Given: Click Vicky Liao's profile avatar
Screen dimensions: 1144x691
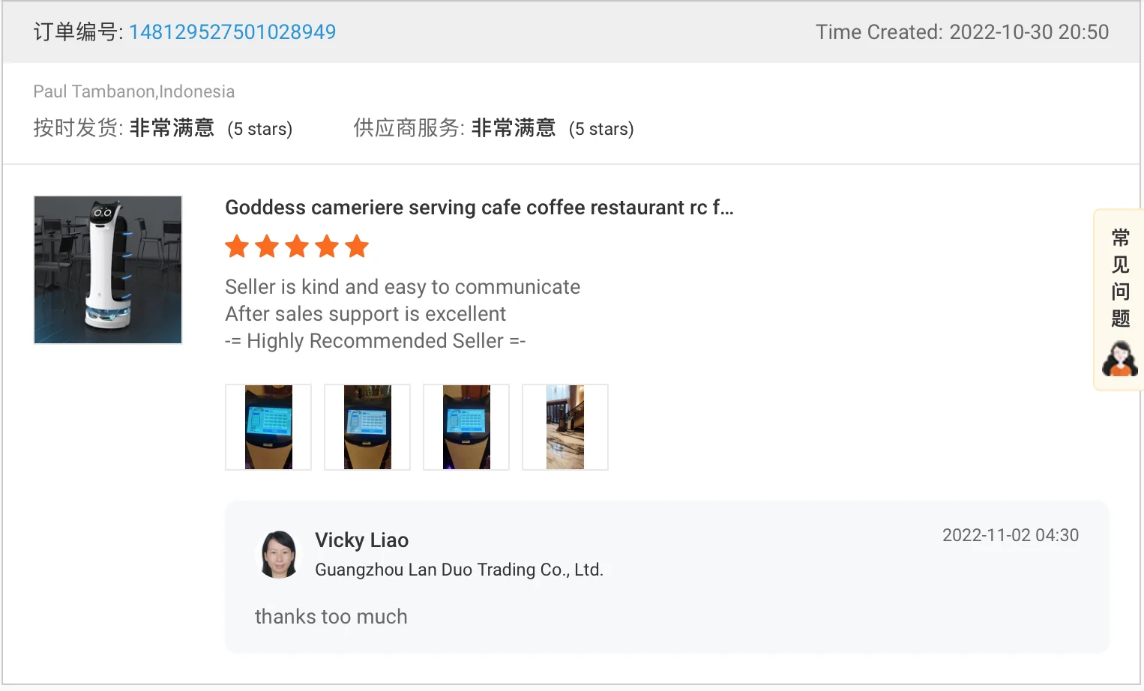Looking at the screenshot, I should tap(279, 555).
